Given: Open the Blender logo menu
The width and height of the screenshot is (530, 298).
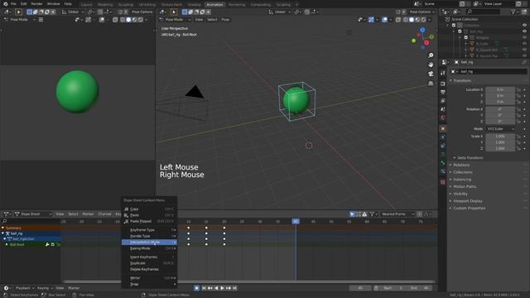Looking at the screenshot, I should tap(6, 4).
